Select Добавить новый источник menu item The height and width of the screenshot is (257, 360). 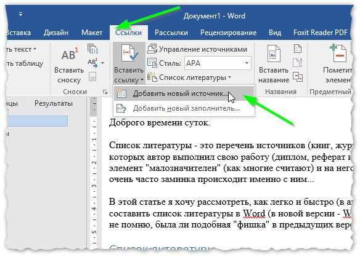pos(184,93)
